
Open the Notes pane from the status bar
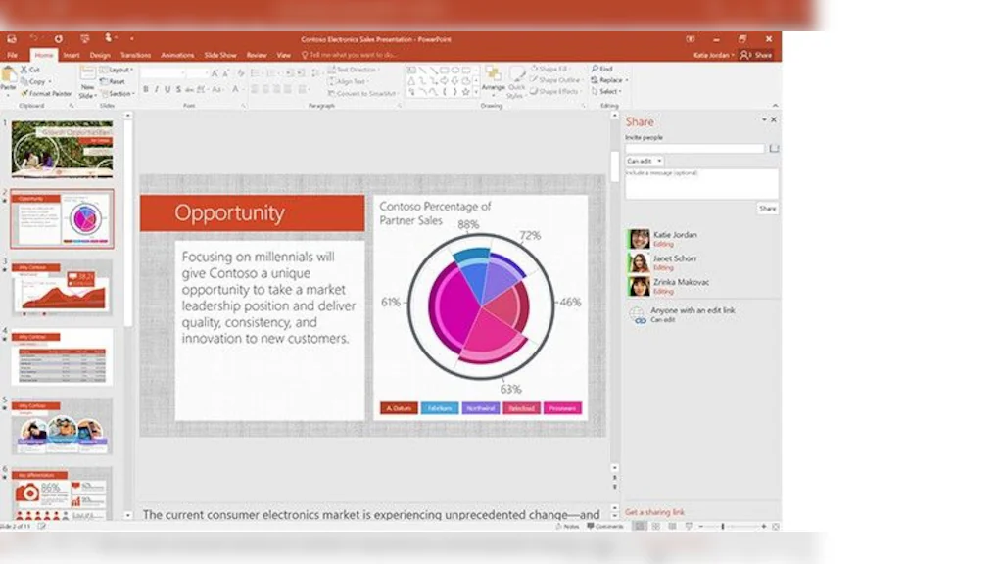click(x=567, y=526)
